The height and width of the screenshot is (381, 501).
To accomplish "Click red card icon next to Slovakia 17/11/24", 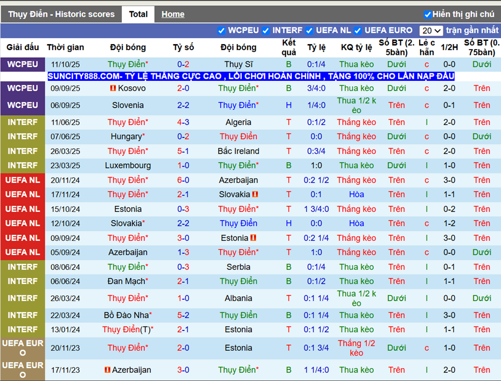I will click(x=255, y=194).
